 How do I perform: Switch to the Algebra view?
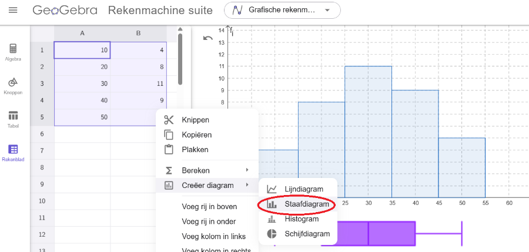[13, 52]
